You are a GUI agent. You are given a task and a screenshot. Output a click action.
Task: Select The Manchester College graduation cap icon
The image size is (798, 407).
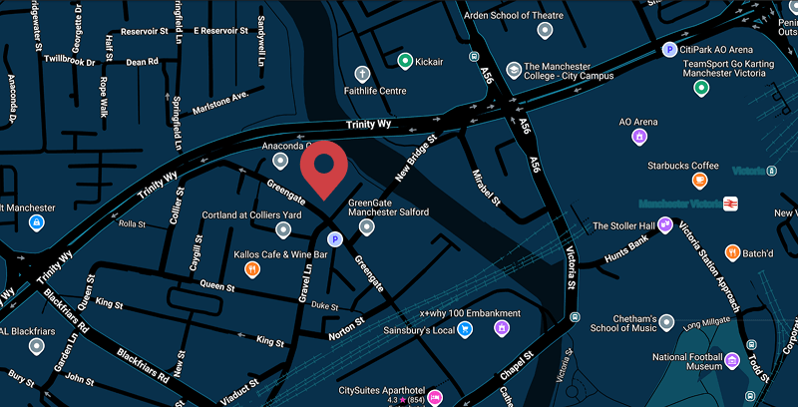click(514, 70)
